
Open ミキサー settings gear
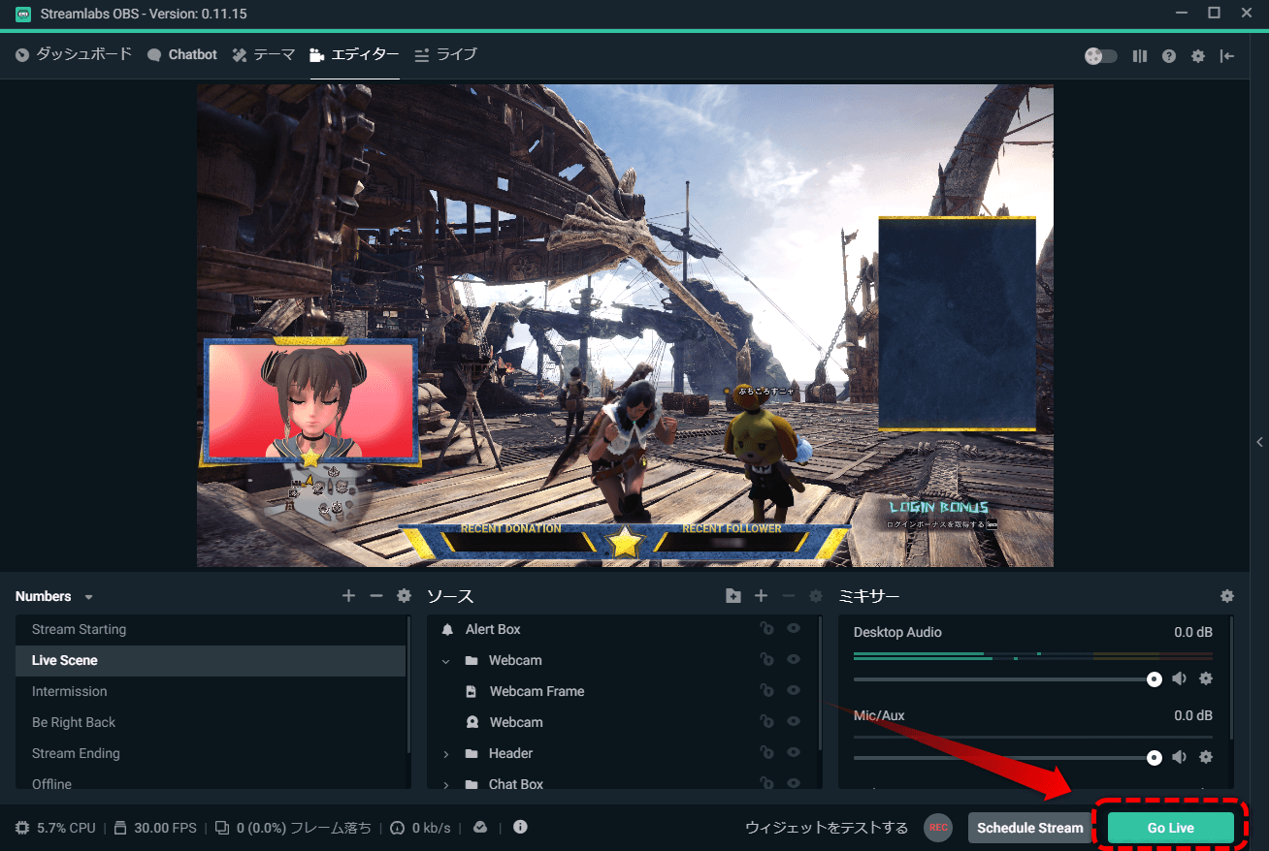tap(1227, 596)
